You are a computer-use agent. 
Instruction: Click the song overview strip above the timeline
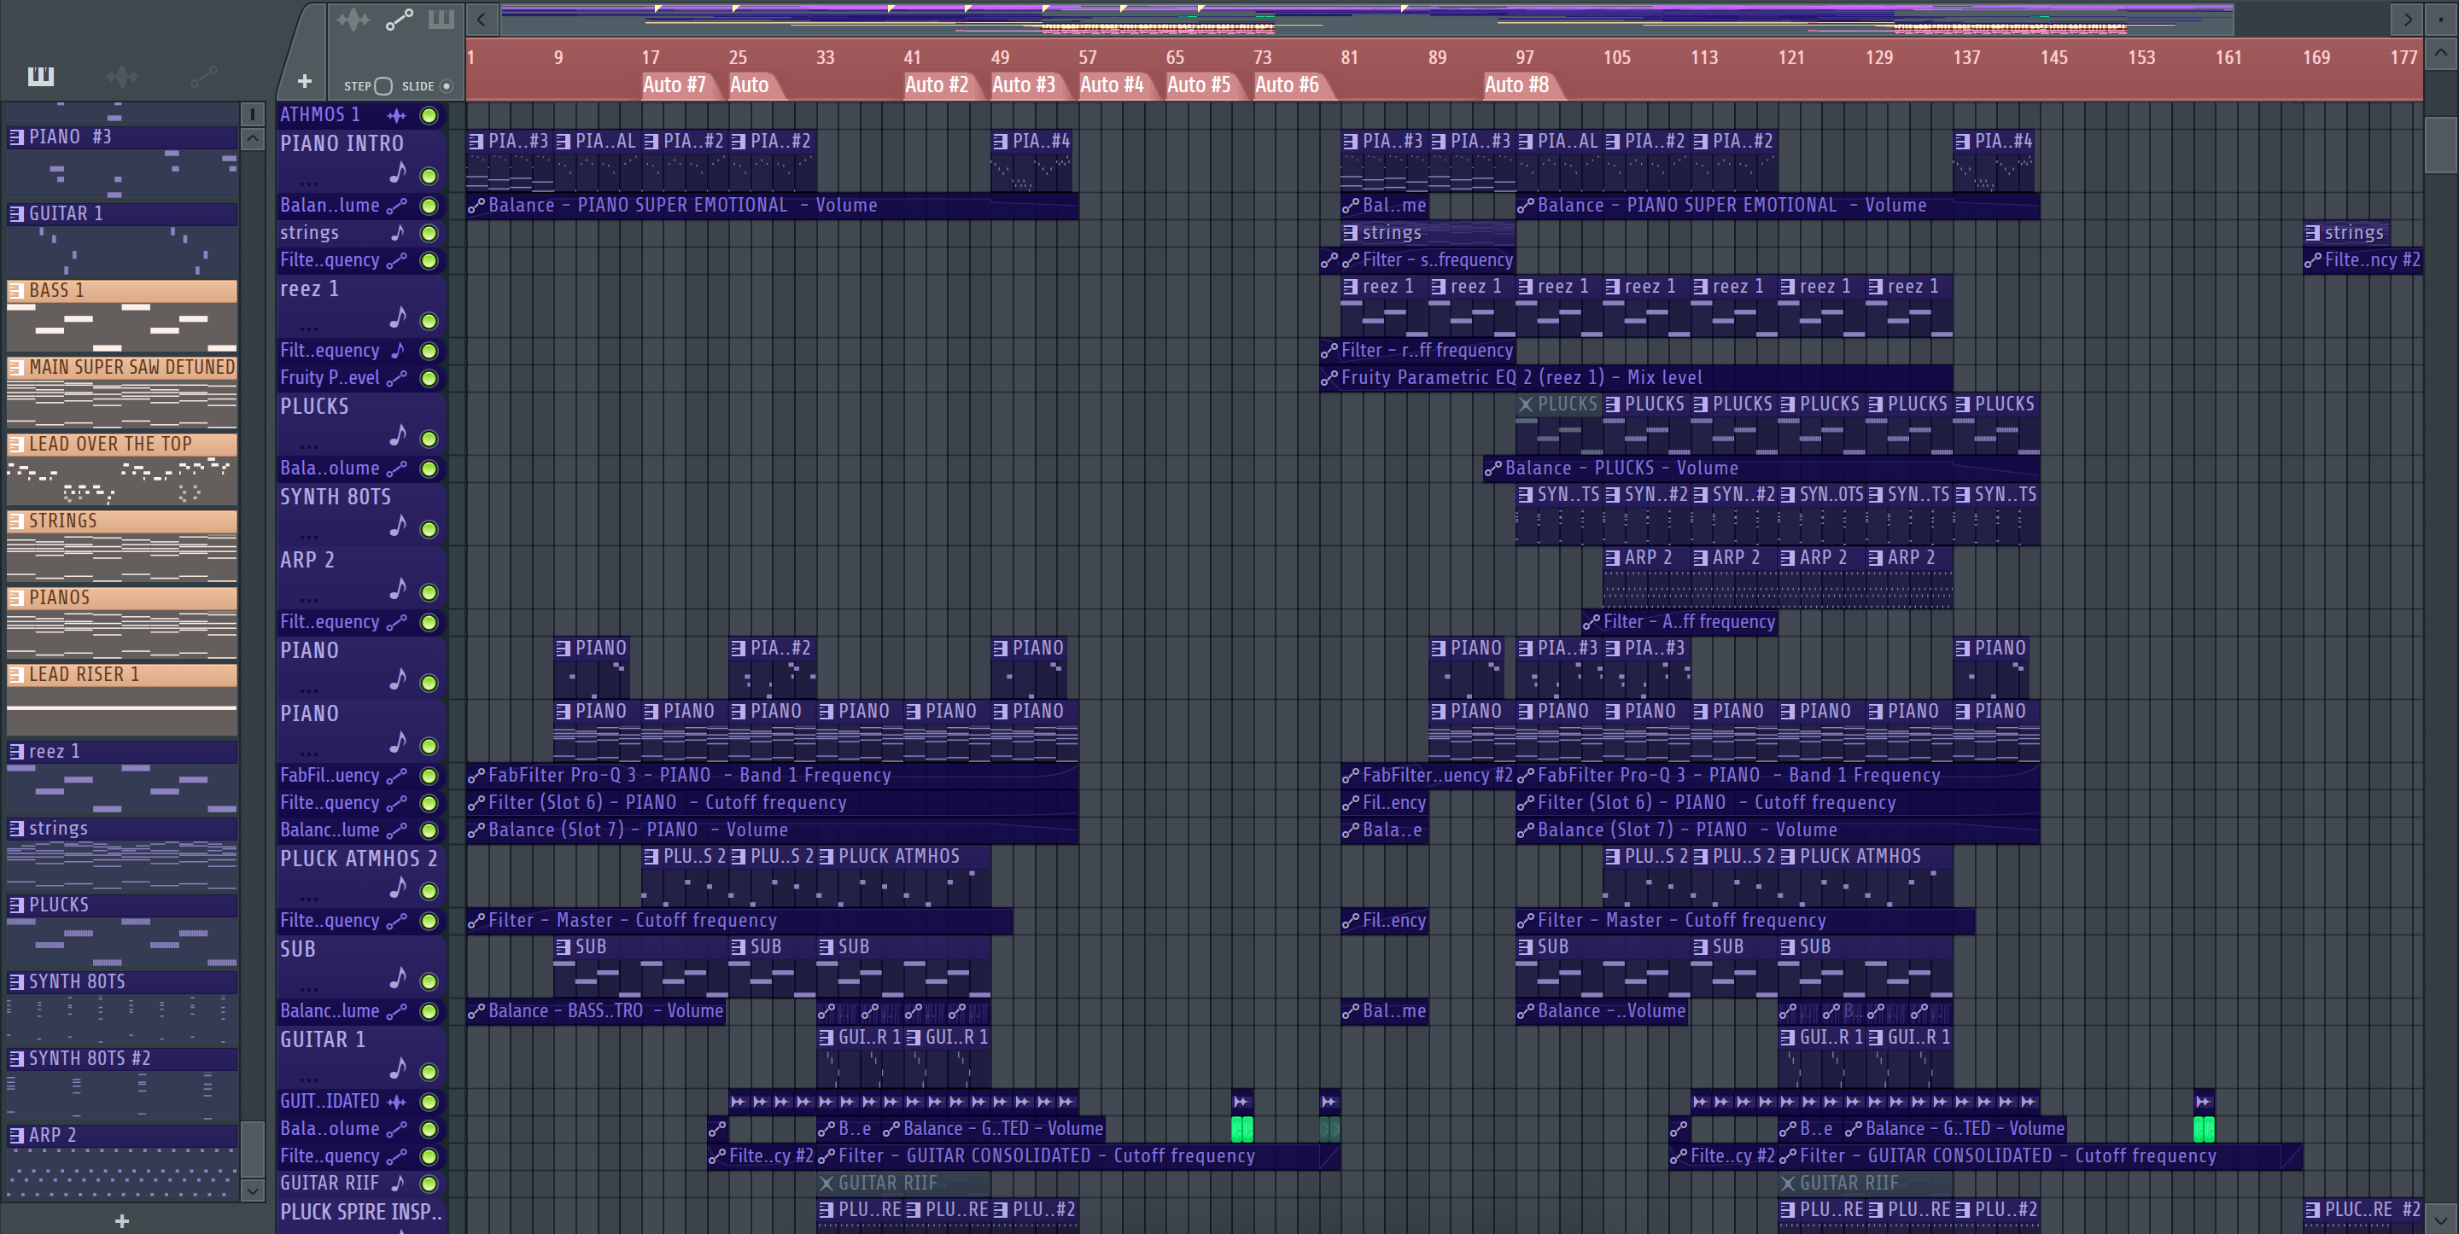[1366, 19]
